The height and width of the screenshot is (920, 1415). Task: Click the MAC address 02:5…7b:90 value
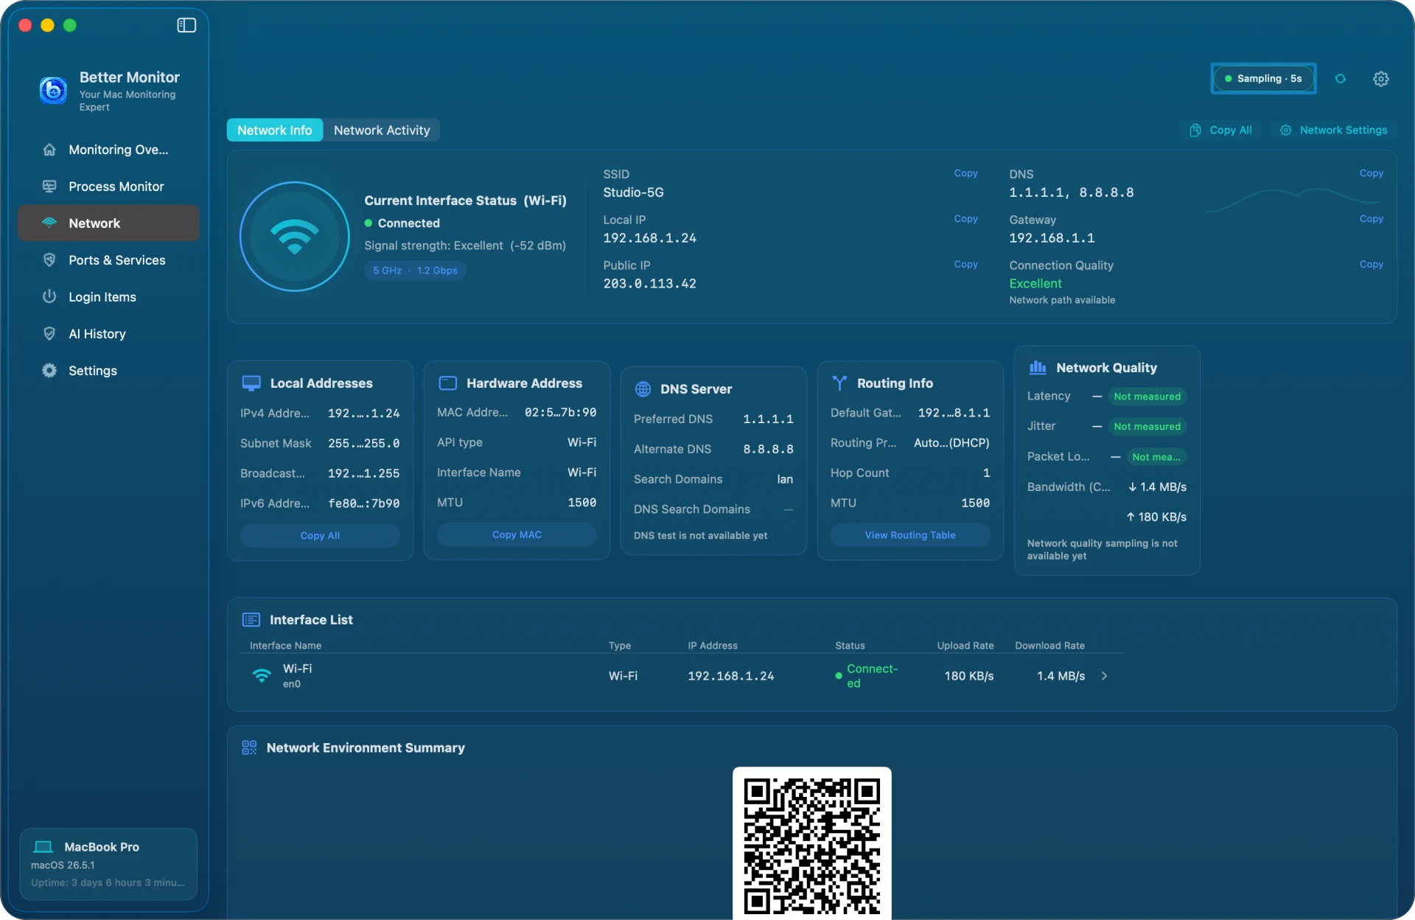pos(560,413)
